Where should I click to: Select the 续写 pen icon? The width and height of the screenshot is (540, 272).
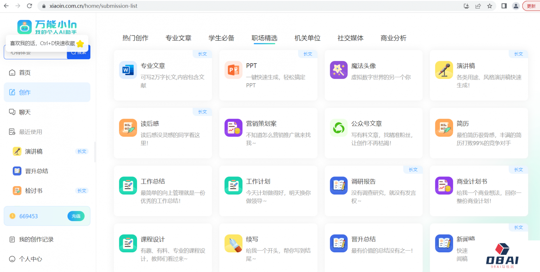pyautogui.click(x=233, y=243)
